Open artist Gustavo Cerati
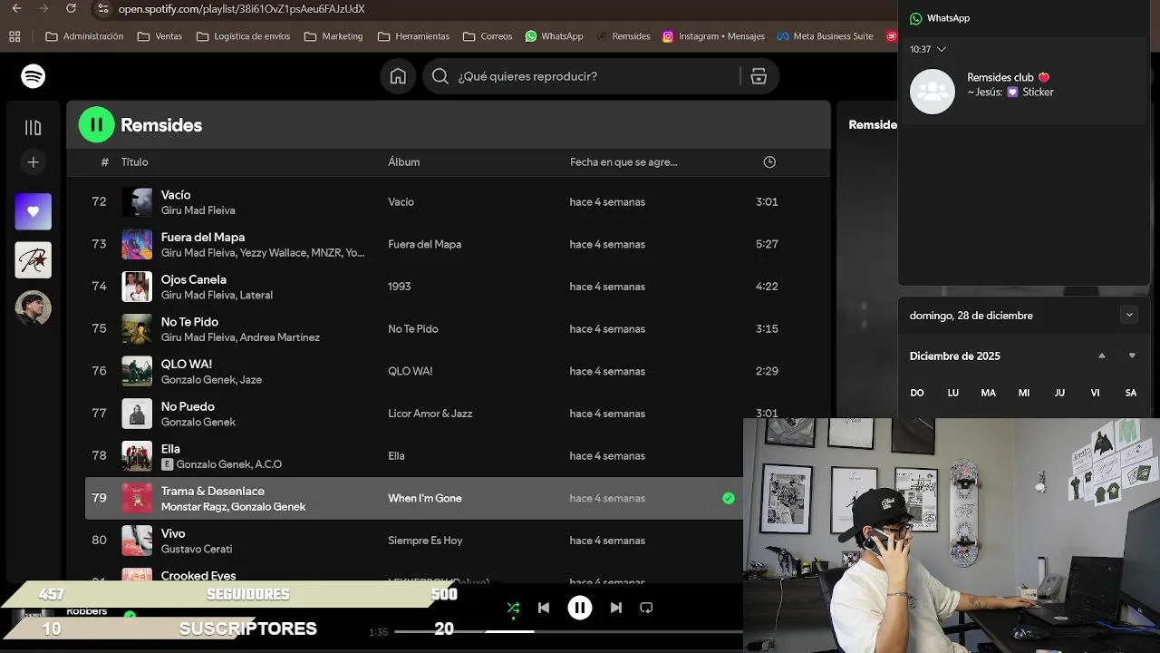 [197, 549]
